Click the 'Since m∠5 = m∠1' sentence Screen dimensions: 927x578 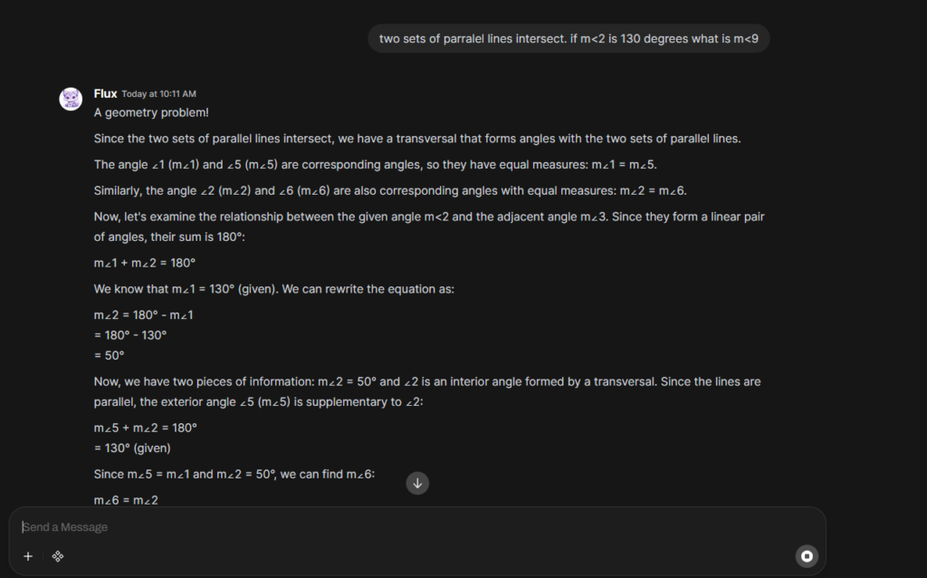[234, 474]
